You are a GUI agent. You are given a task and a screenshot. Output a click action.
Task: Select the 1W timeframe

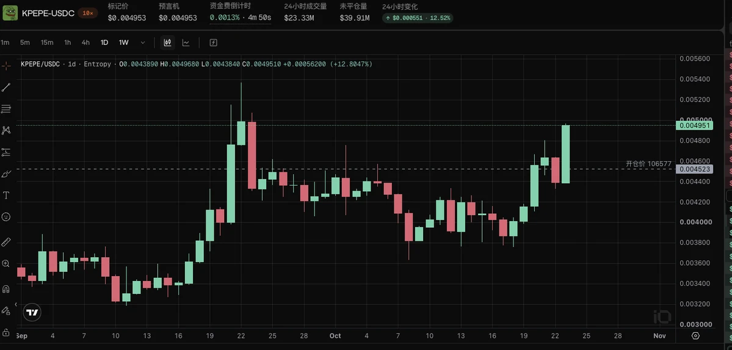point(124,43)
